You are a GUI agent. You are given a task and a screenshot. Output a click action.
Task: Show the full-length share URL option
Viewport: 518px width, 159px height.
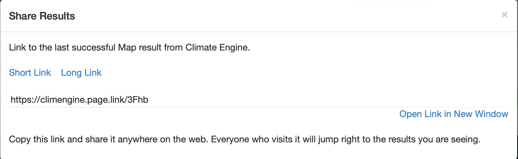[x=81, y=73]
